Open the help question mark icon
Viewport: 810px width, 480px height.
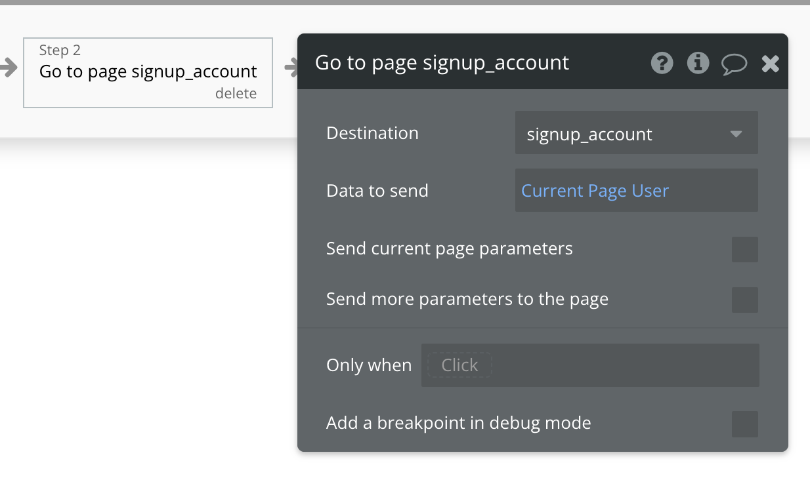coord(662,63)
